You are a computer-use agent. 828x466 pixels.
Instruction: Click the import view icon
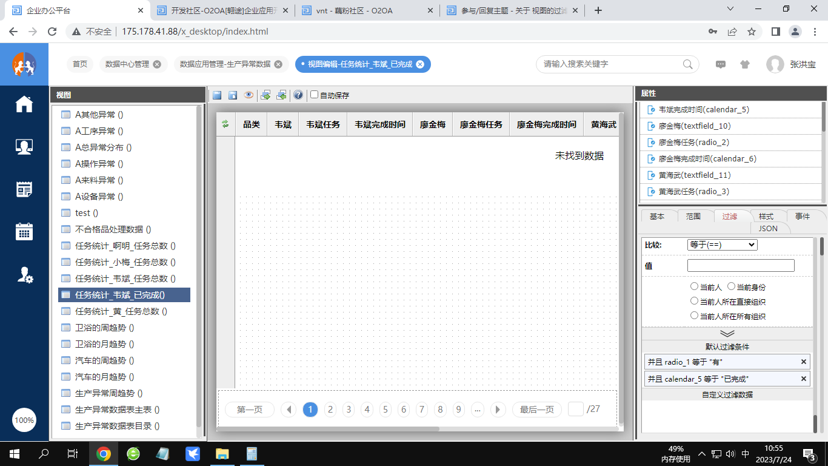(x=281, y=95)
